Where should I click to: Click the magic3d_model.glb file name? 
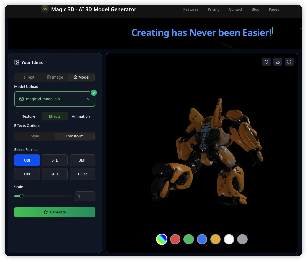[43, 99]
